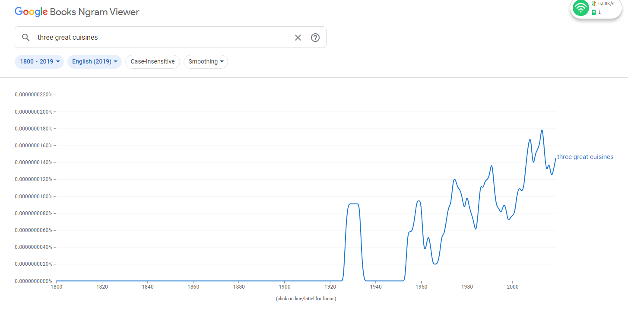Screen dimensions: 628x318
Task: Click the green connected-device icon
Action: tap(594, 12)
